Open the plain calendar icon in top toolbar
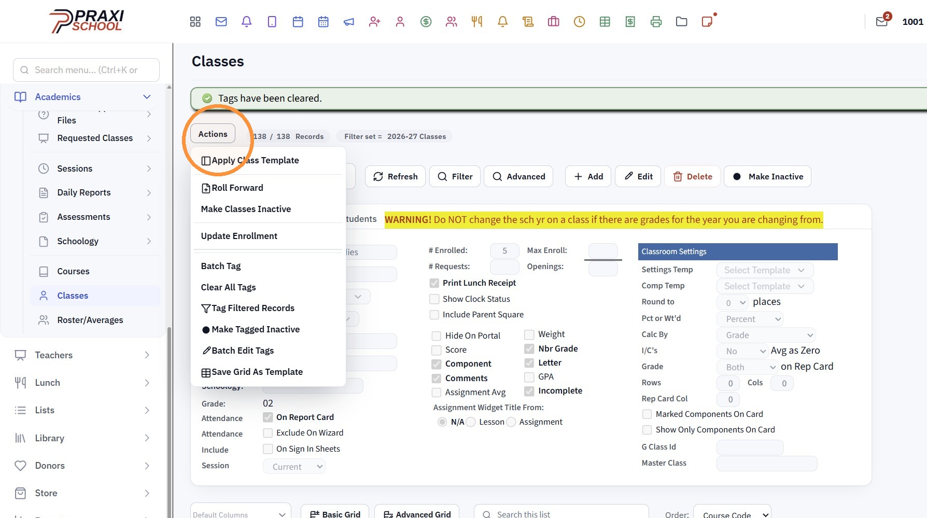This screenshot has height=518, width=927. click(298, 22)
